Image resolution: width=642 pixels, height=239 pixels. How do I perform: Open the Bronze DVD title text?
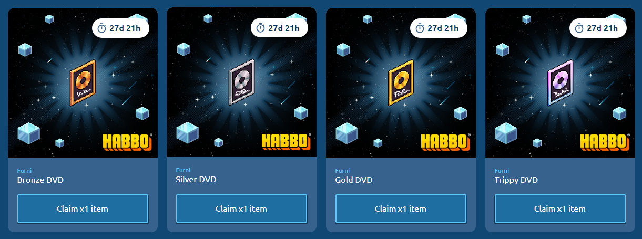click(x=40, y=180)
